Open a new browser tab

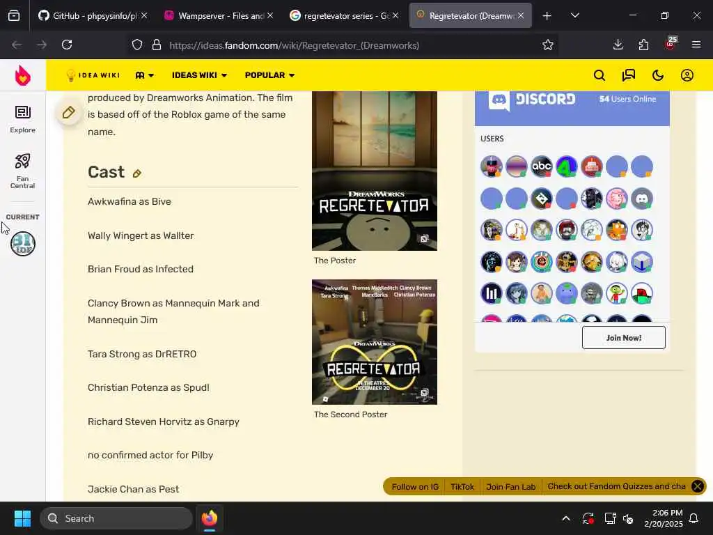547,16
